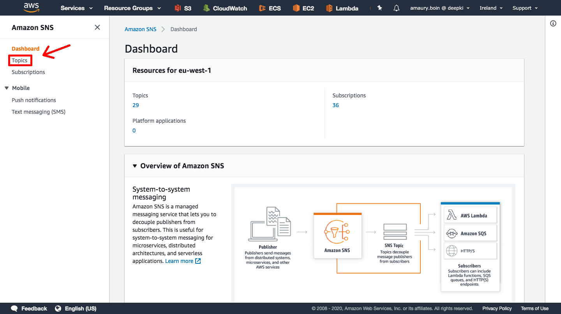Open the notifications bell
Screen dimensions: 561x314
tap(397, 8)
